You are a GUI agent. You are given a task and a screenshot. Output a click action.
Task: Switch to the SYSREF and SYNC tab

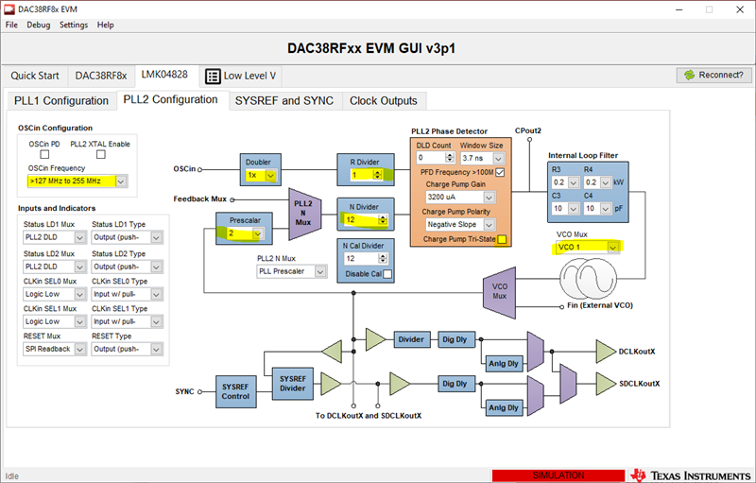[284, 101]
